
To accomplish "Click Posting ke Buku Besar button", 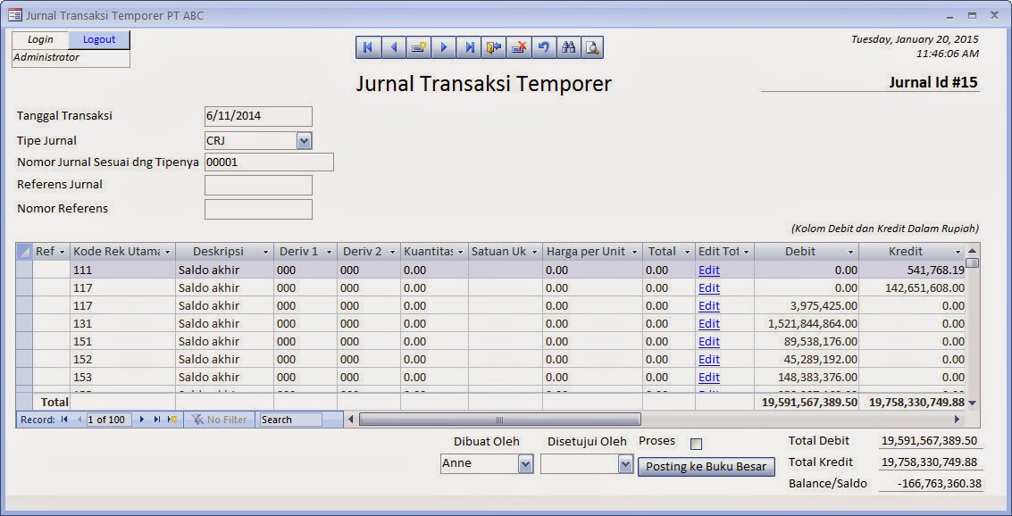I will 707,467.
